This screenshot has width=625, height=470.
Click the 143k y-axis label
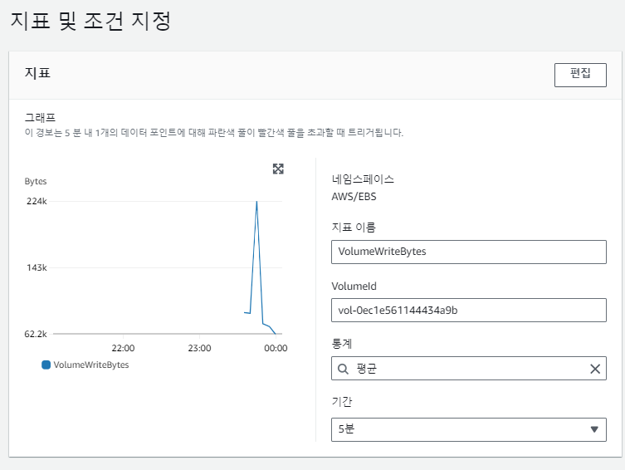[x=36, y=267]
